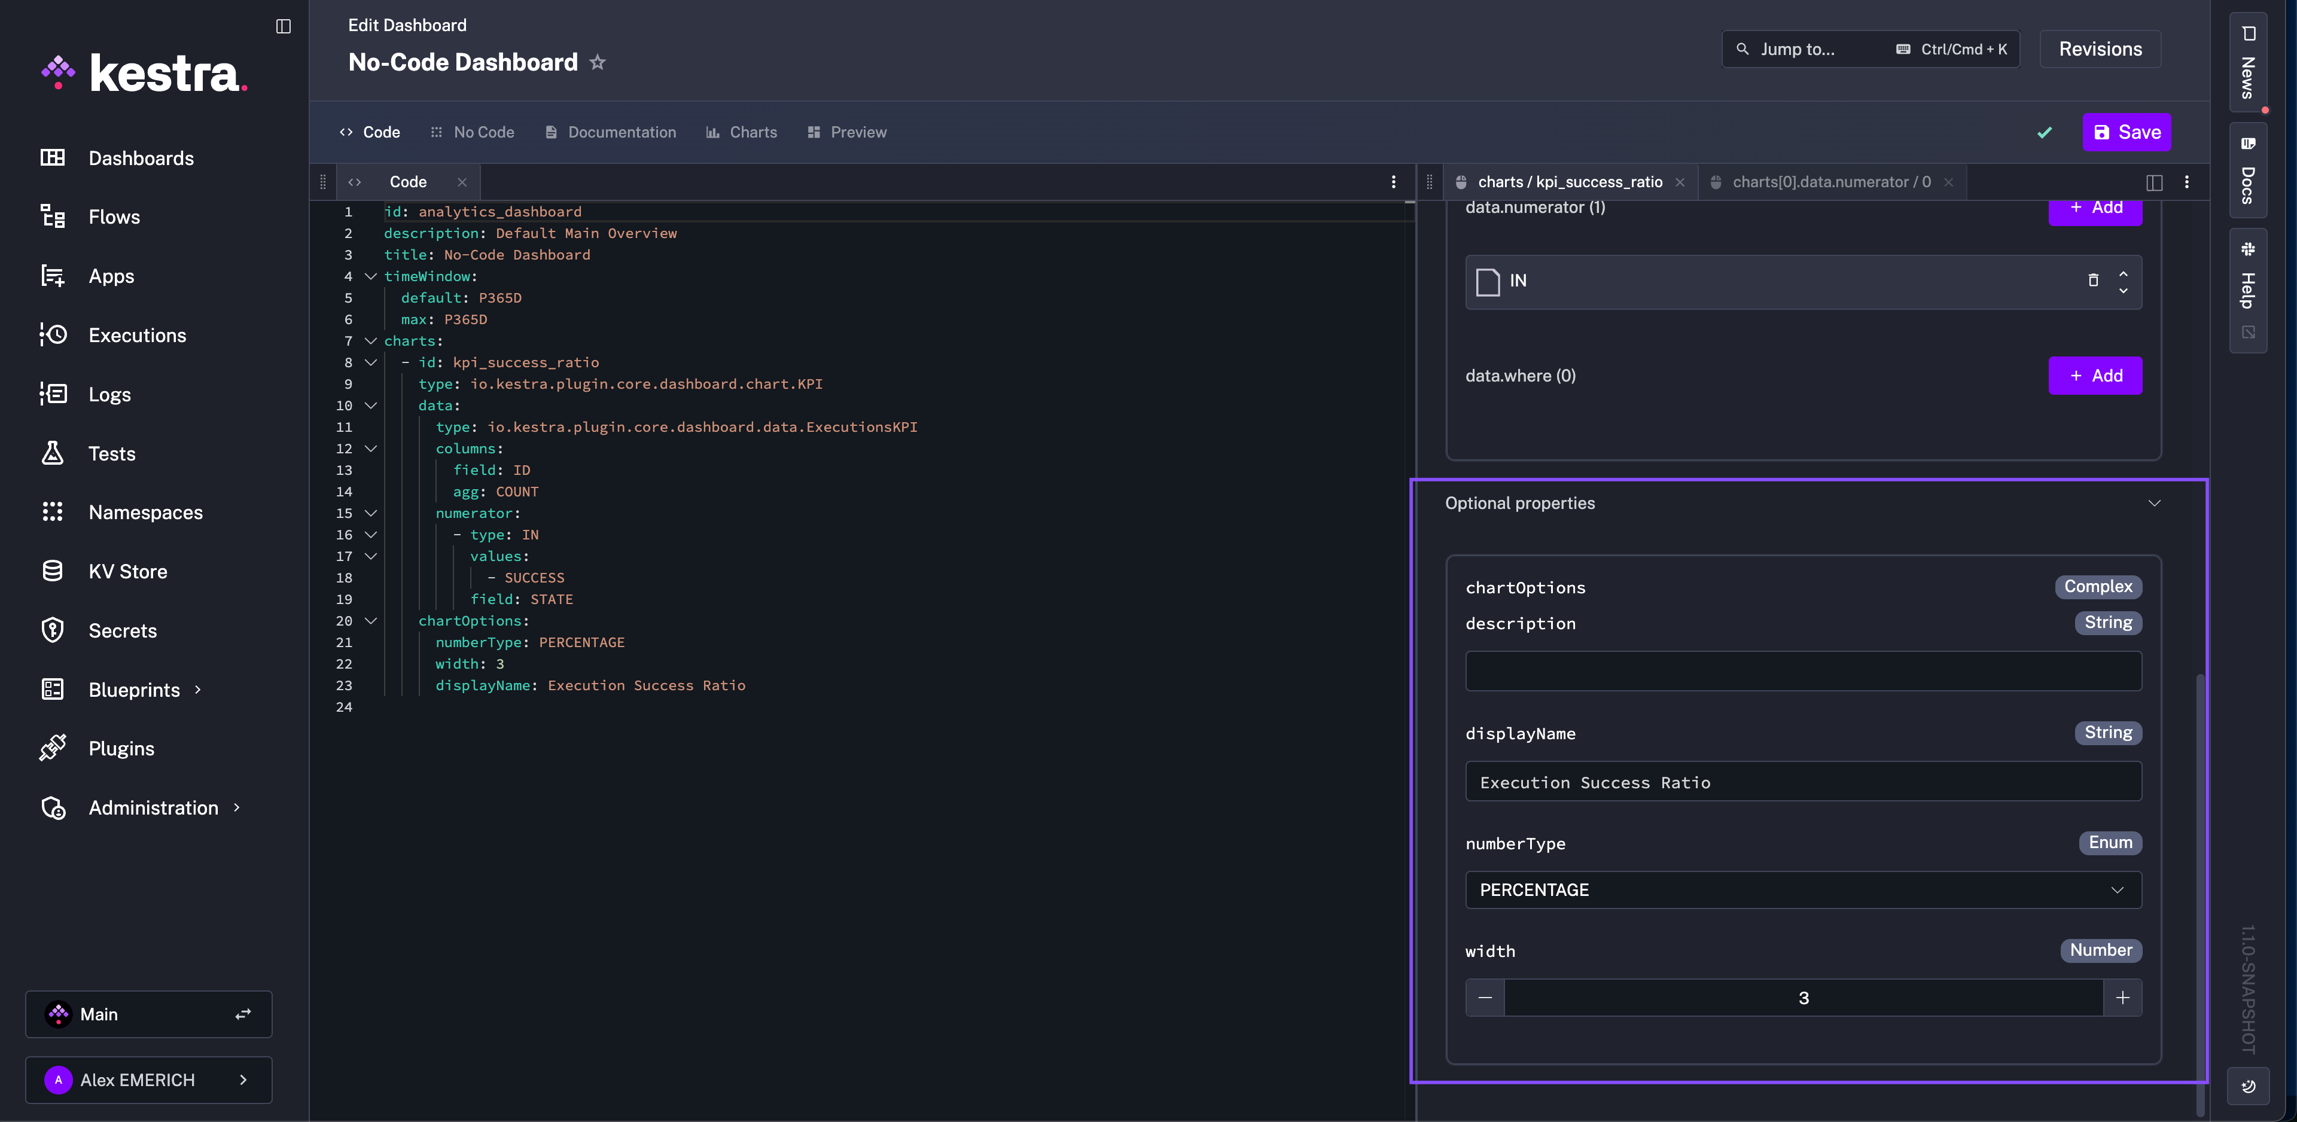2297x1122 pixels.
Task: Delete the IN numerator entry
Action: click(x=2093, y=281)
